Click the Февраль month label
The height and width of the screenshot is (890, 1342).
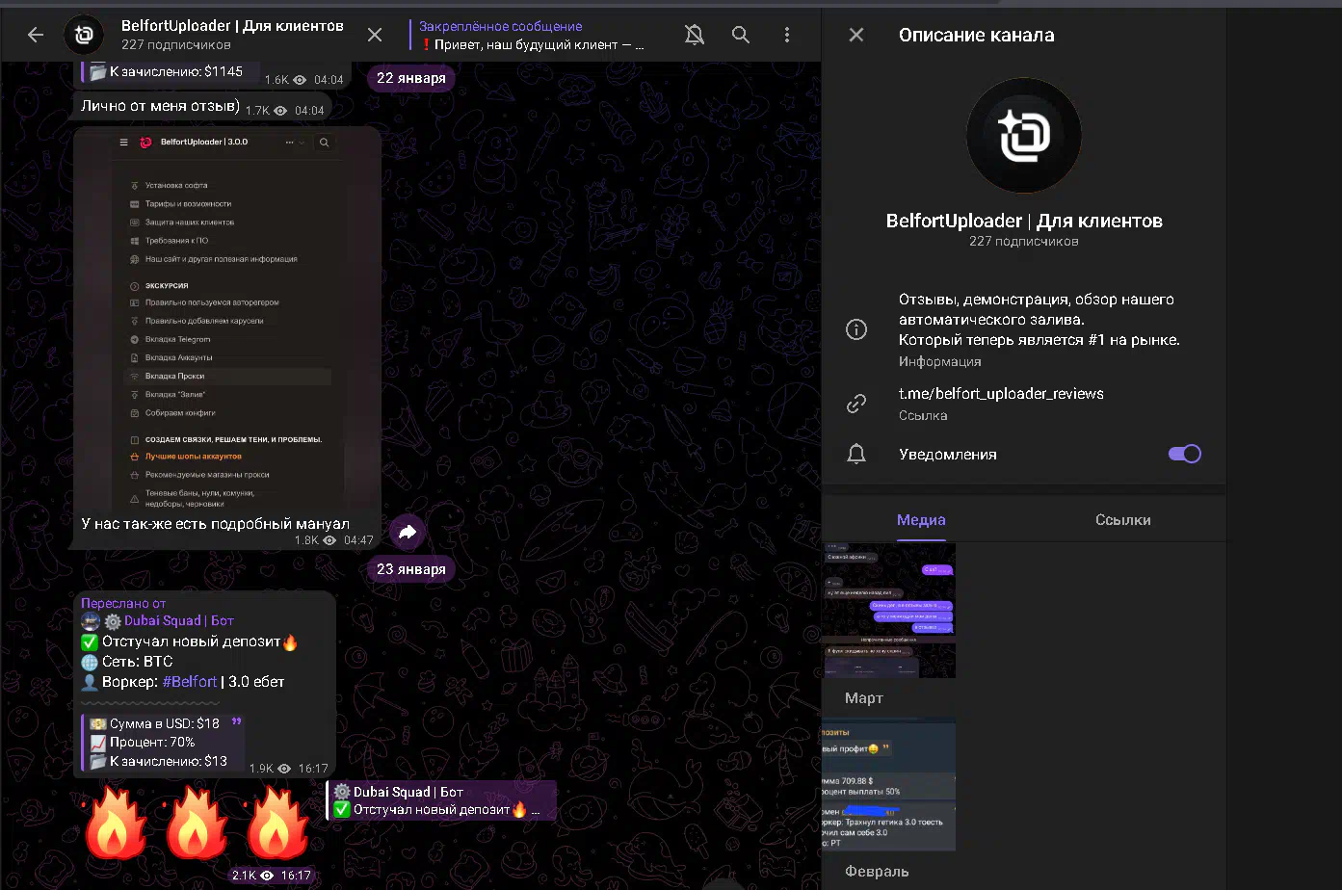click(877, 872)
